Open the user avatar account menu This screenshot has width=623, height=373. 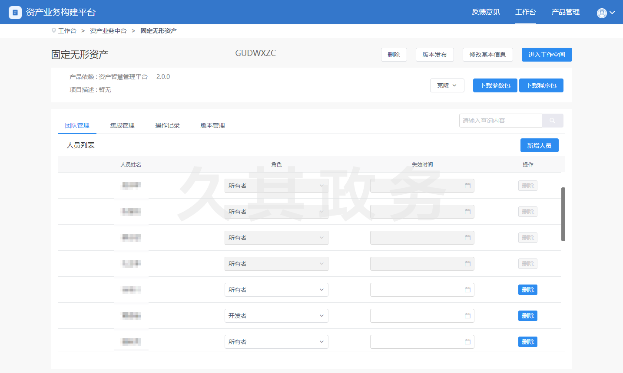click(605, 13)
